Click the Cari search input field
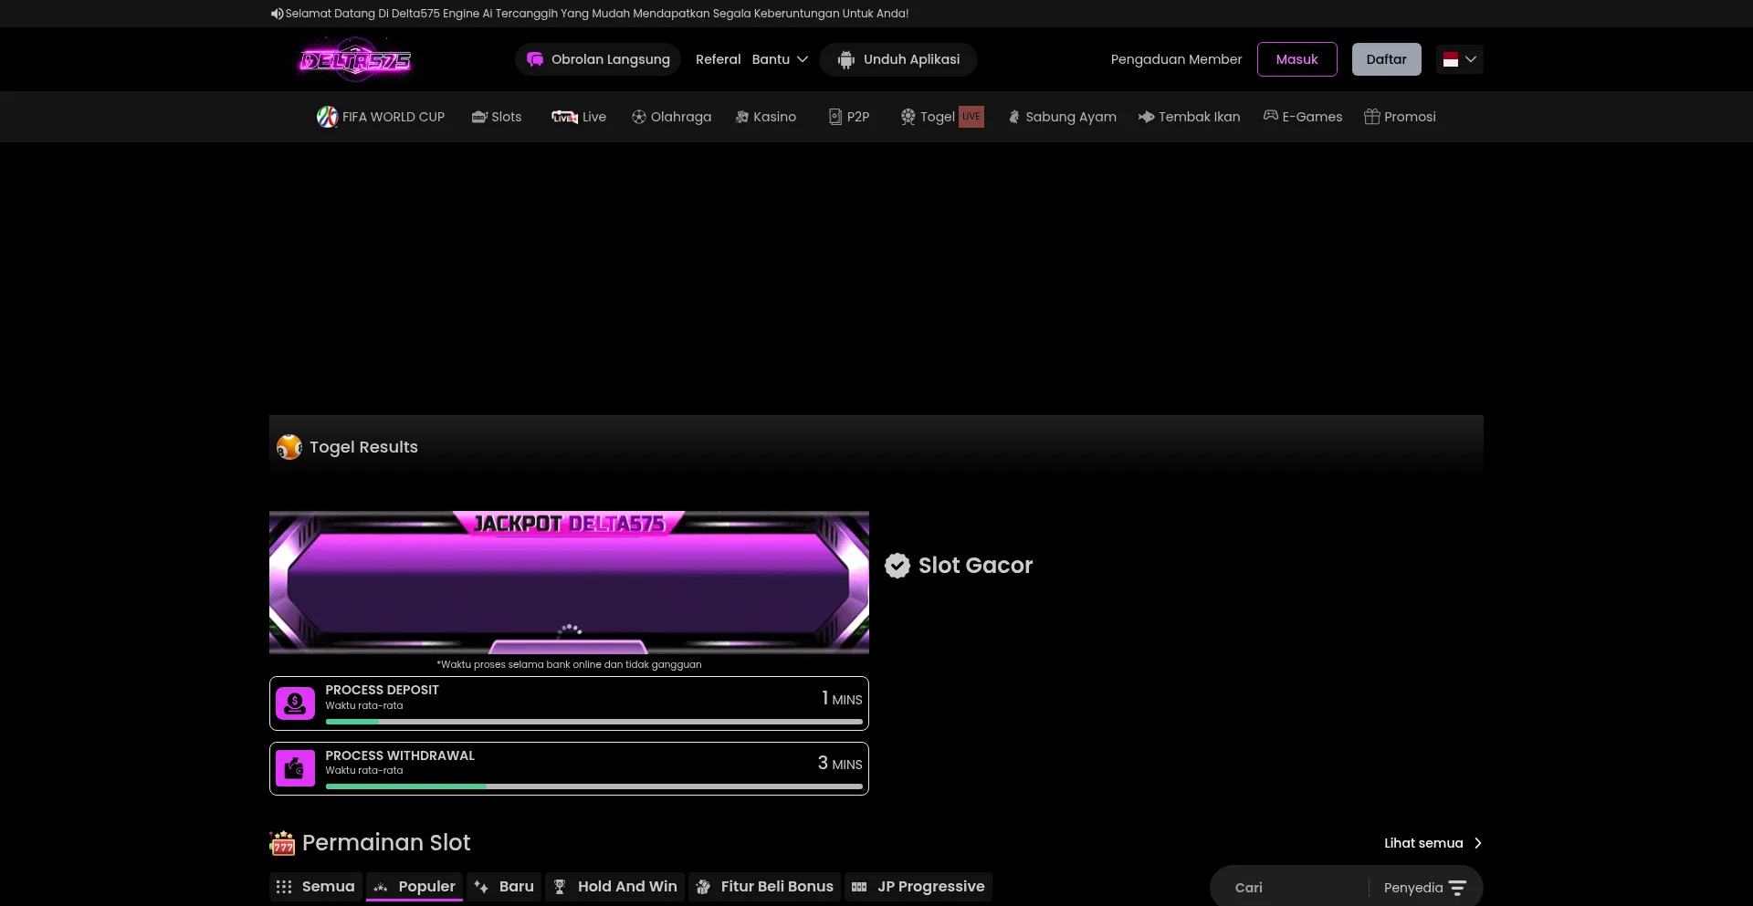 click(x=1296, y=888)
